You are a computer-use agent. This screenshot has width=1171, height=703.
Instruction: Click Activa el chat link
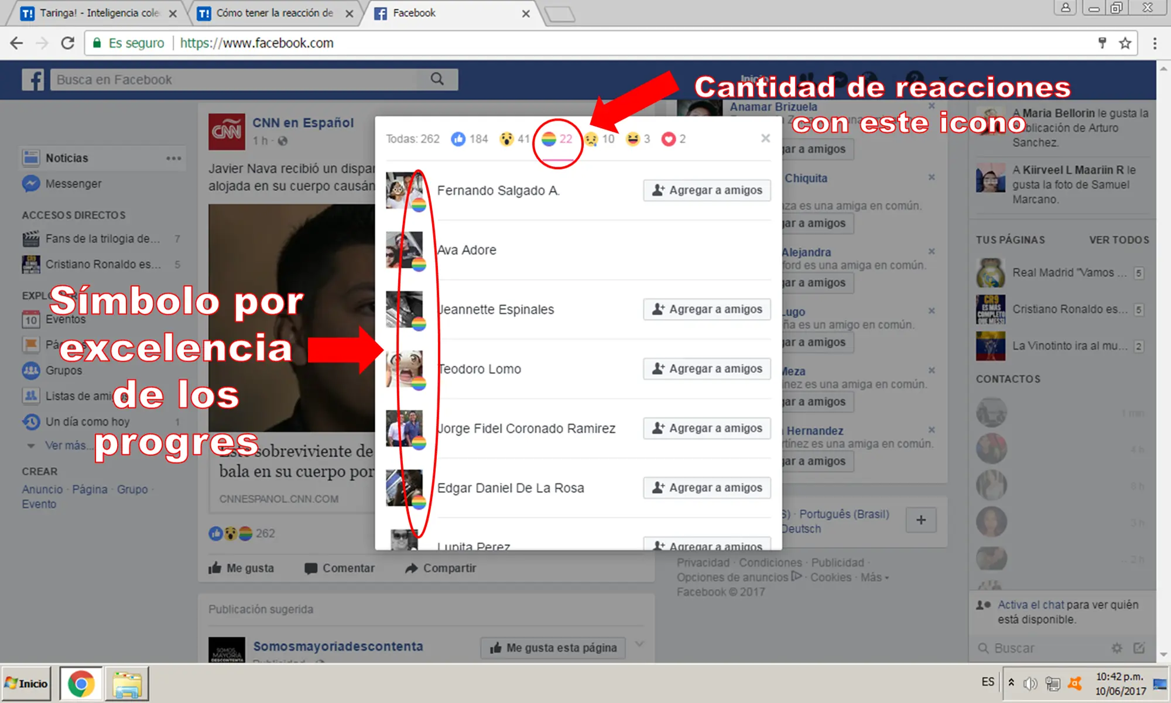click(1030, 605)
